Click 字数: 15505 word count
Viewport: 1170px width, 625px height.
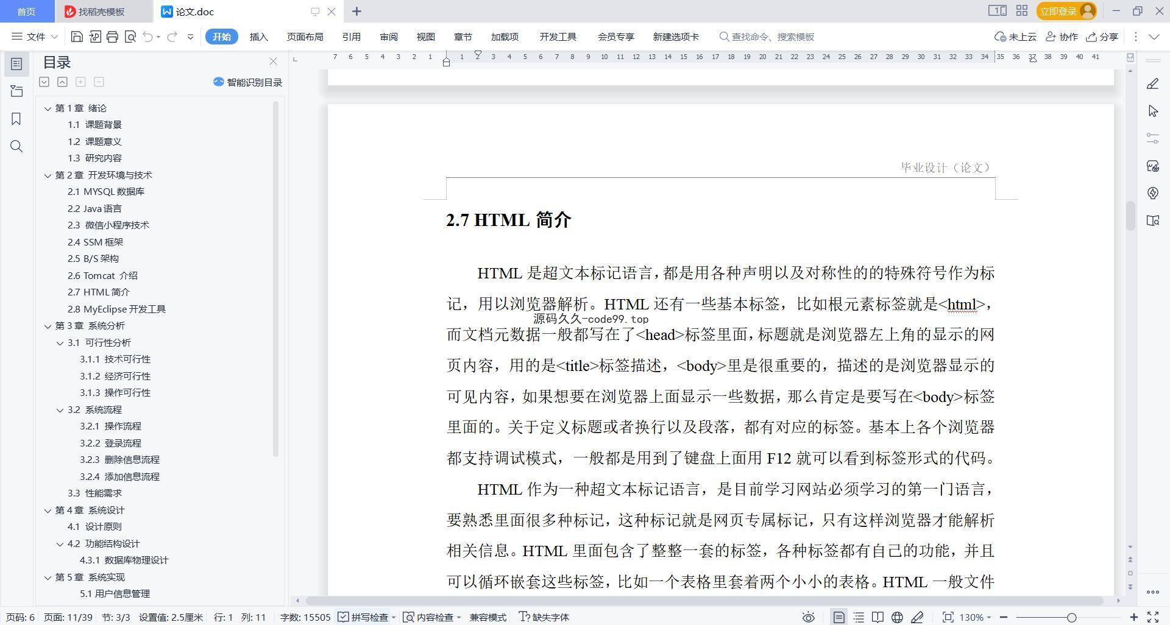(305, 617)
